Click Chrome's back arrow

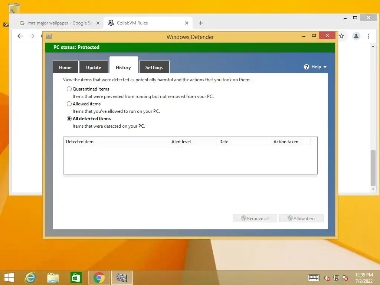tap(20, 36)
